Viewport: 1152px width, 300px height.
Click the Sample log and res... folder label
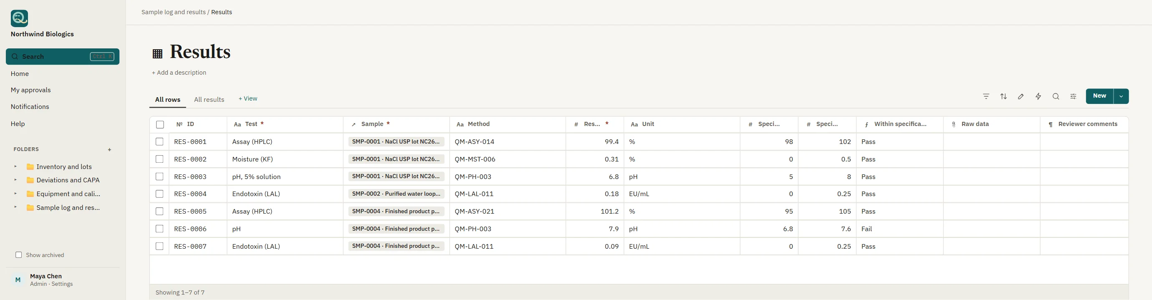pyautogui.click(x=68, y=207)
